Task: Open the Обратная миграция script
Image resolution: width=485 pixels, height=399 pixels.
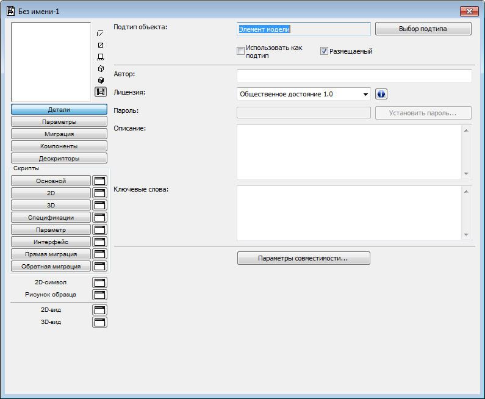Action: point(51,267)
